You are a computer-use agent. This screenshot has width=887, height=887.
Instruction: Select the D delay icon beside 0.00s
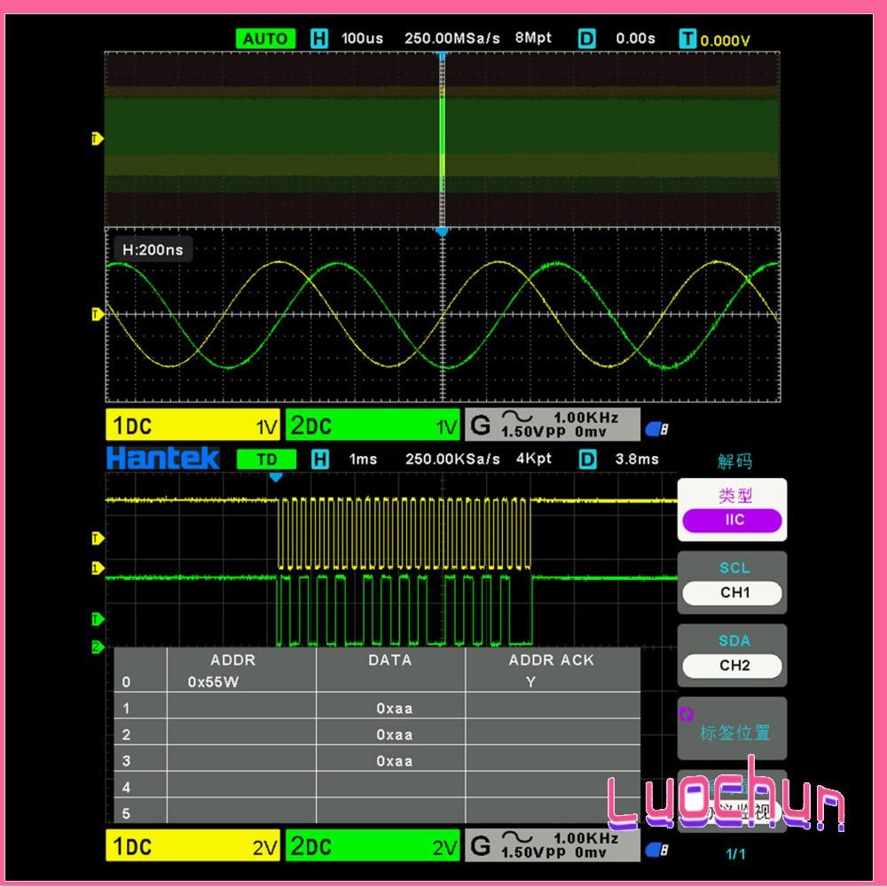[587, 38]
